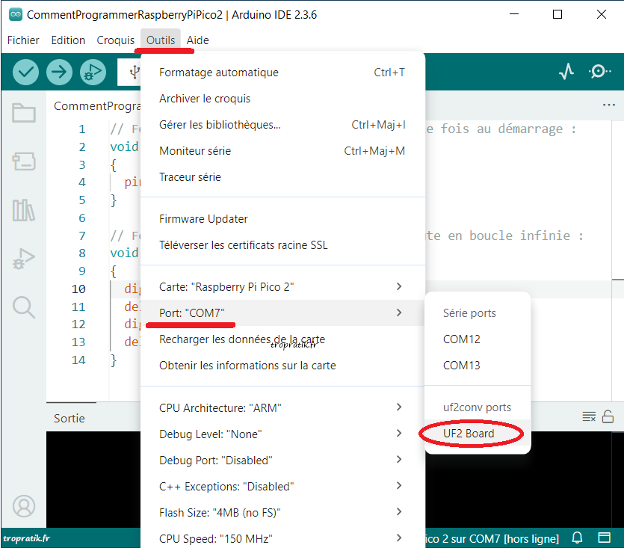Toggle the bottom panel via status bar icon
The height and width of the screenshot is (548, 624).
604,538
